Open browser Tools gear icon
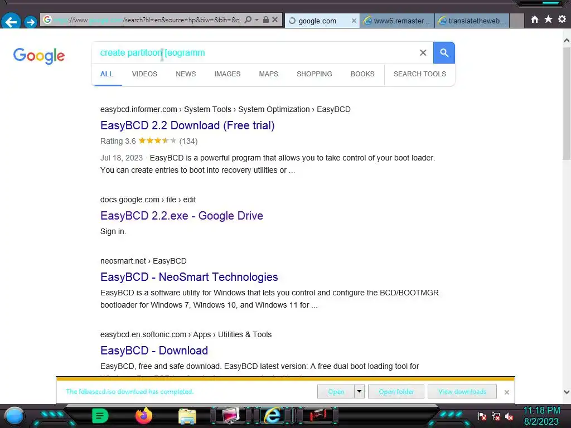This screenshot has height=428, width=571. [x=562, y=19]
